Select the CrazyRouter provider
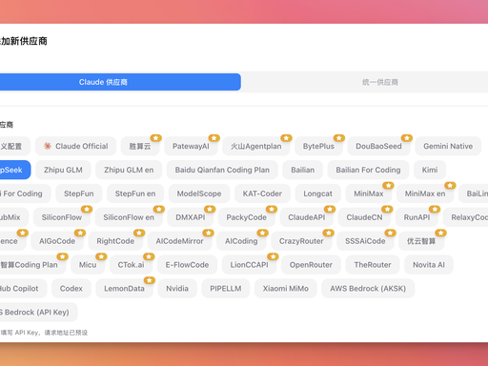This screenshot has width=488, height=366. (x=301, y=241)
